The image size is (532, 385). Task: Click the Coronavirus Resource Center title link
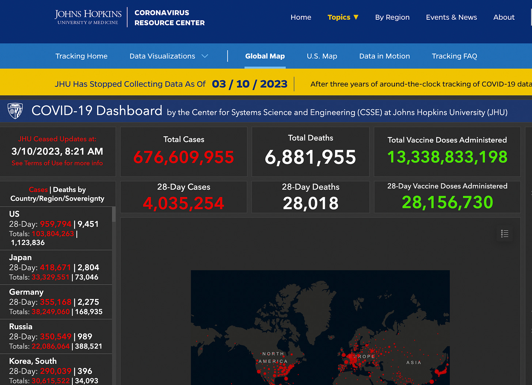(x=170, y=17)
